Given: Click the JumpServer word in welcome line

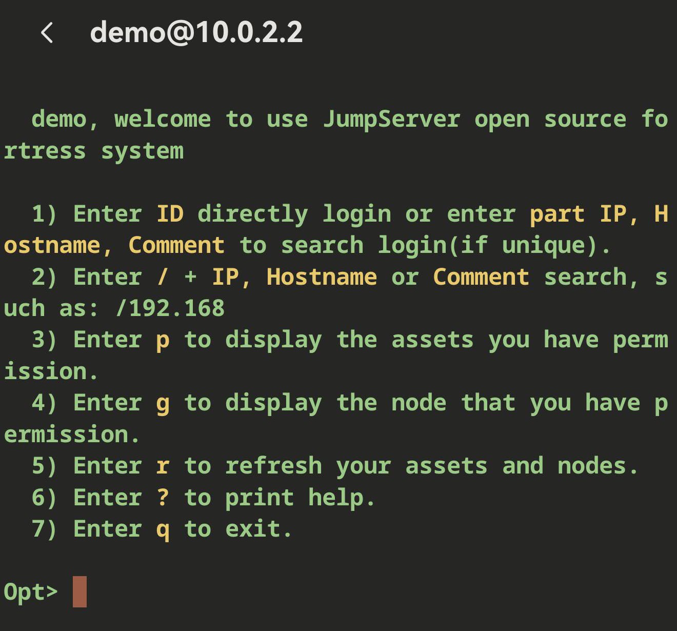Looking at the screenshot, I should (x=391, y=120).
